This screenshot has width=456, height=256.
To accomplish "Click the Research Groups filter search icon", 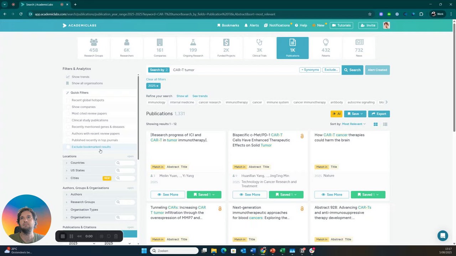I will point(118,202).
